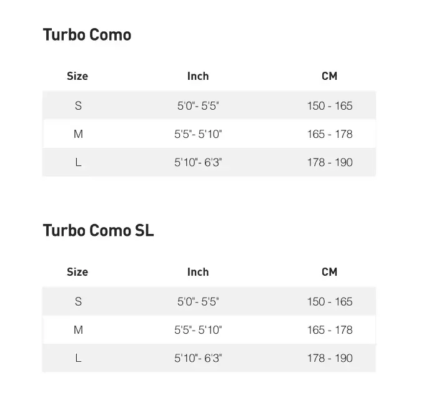Select the Inch column header in Turbo Como table

coord(198,76)
